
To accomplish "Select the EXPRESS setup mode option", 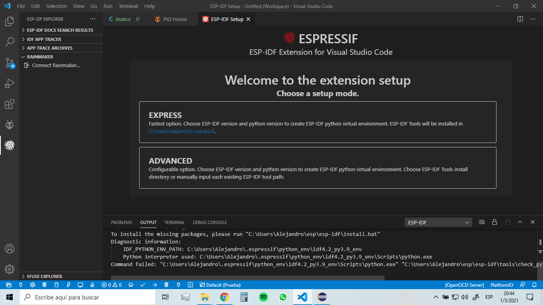I will [x=317, y=122].
